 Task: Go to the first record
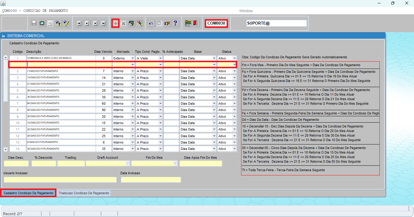click(79, 23)
